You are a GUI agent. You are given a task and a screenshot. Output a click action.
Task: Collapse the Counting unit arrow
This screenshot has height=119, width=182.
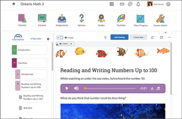click(14, 63)
